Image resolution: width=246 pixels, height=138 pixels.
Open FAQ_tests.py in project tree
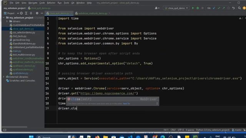(x=20, y=36)
